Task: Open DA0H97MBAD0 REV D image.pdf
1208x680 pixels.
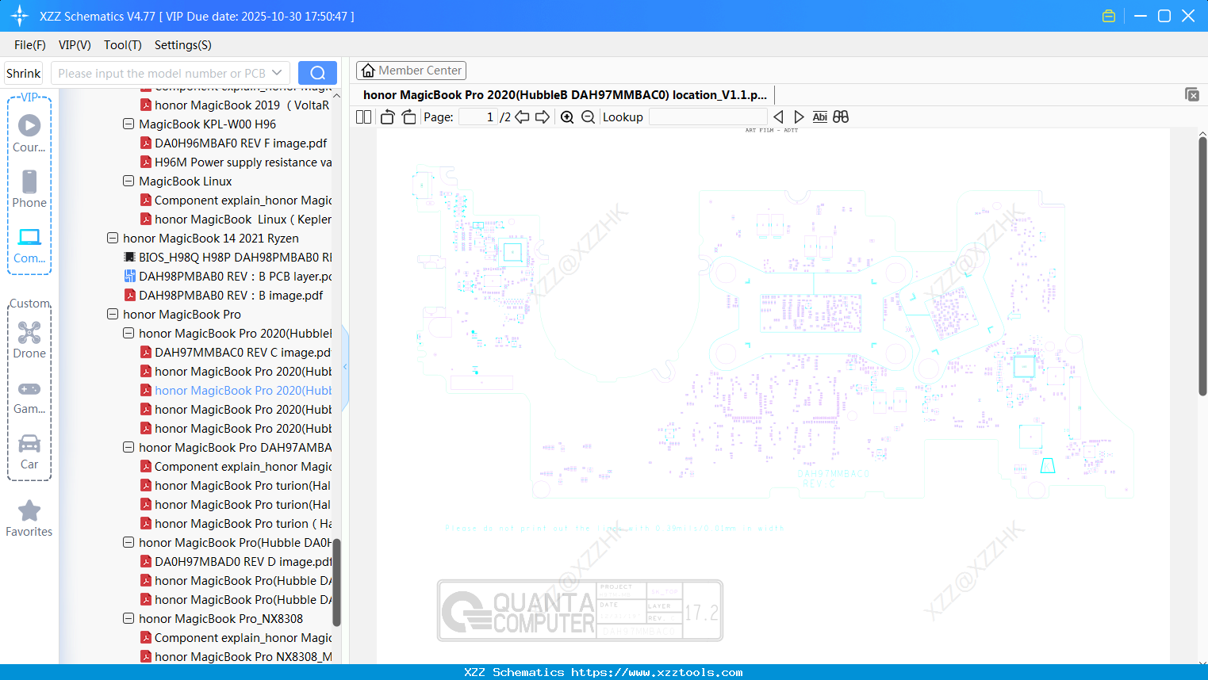Action: coord(236,561)
